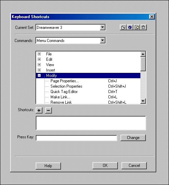Image resolution: width=169 pixels, height=185 pixels.
Task: Click the Change button
Action: coord(133,138)
